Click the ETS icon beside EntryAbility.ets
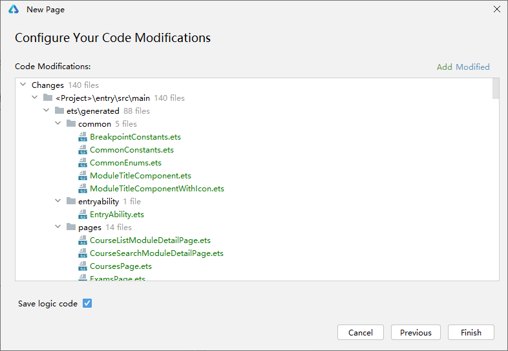Screen dimensions: 508x351 [x=83, y=215]
